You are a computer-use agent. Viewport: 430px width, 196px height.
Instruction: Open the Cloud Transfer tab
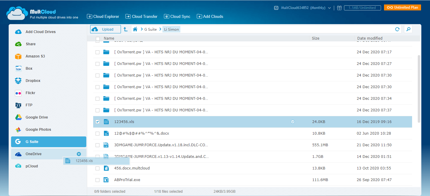click(x=142, y=17)
